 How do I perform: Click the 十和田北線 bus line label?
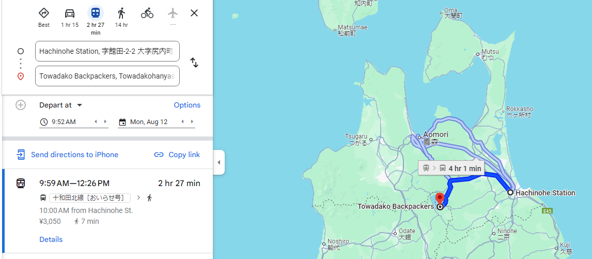(90, 198)
